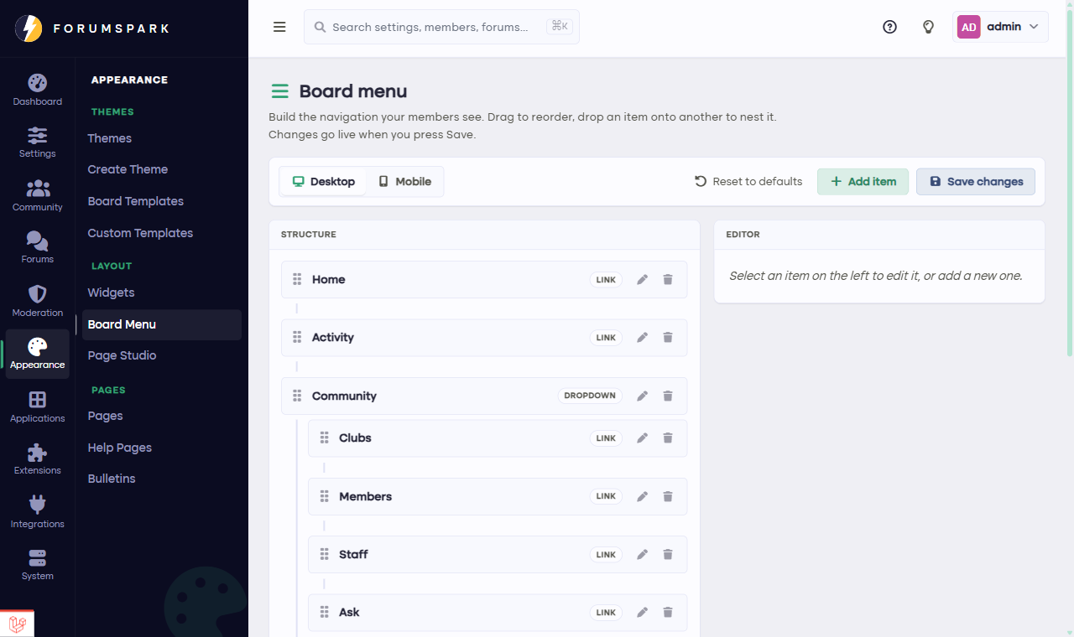Open the Community people icon
1074x637 pixels.
38,189
